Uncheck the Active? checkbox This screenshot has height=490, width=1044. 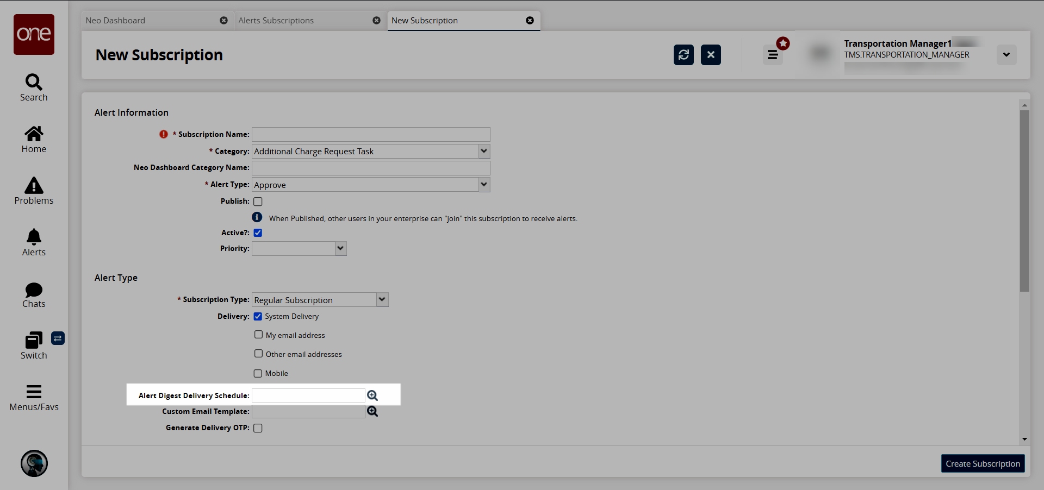[258, 233]
